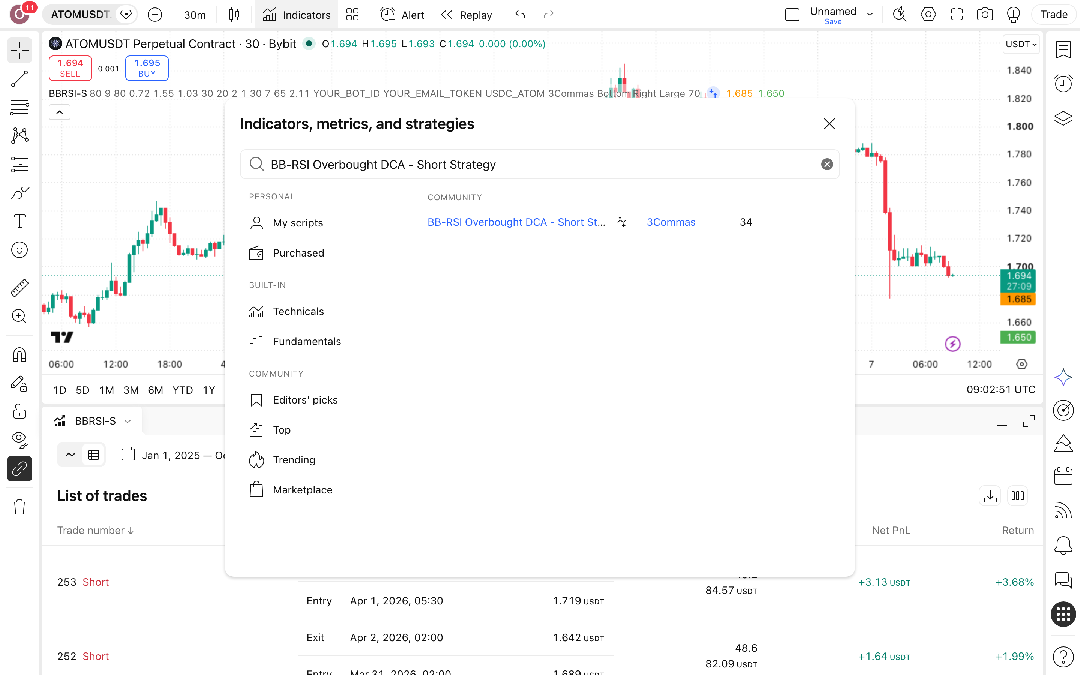
Task: Open chart type candlestick selector
Action: (234, 15)
